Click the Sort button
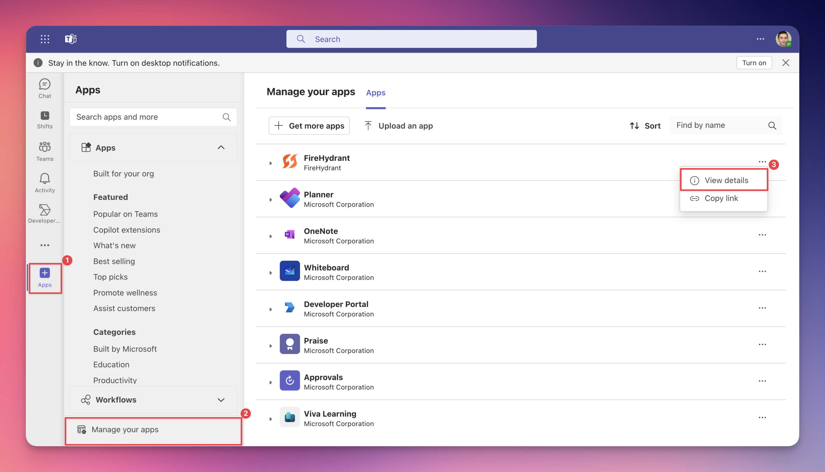This screenshot has height=472, width=825. (645, 126)
